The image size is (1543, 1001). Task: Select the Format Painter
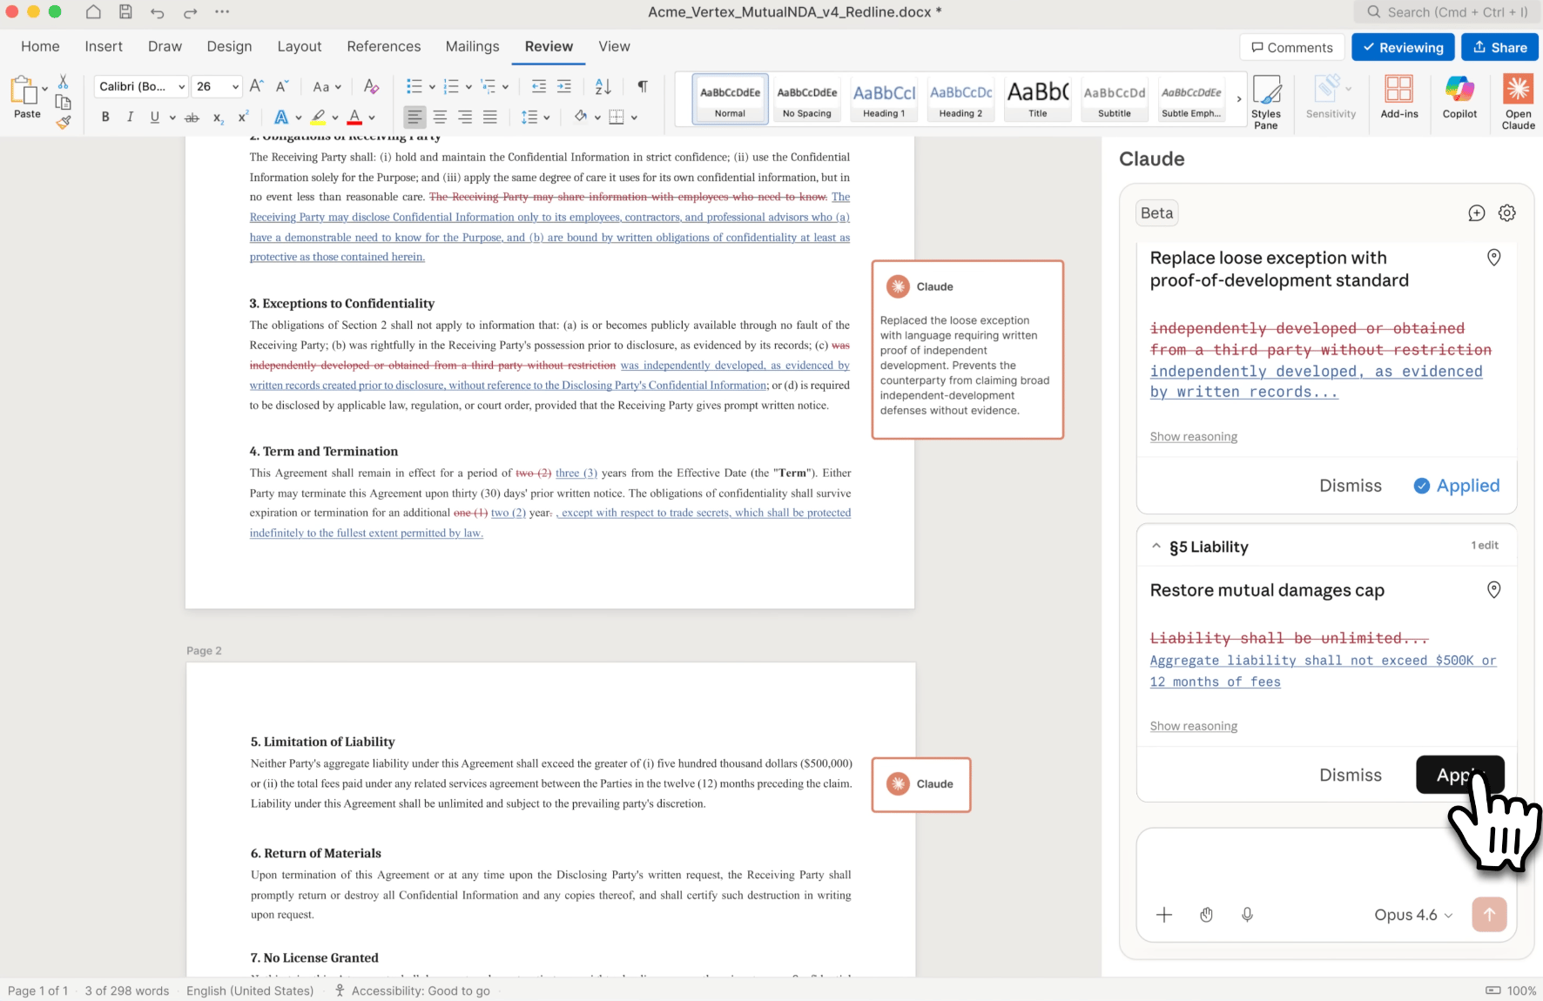pos(63,122)
